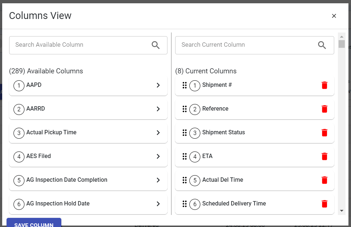Delete the Shipment Status column

coord(324,132)
